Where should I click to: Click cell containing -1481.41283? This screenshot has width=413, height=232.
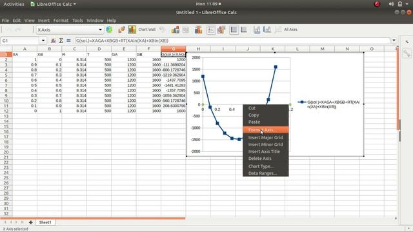coord(174,85)
